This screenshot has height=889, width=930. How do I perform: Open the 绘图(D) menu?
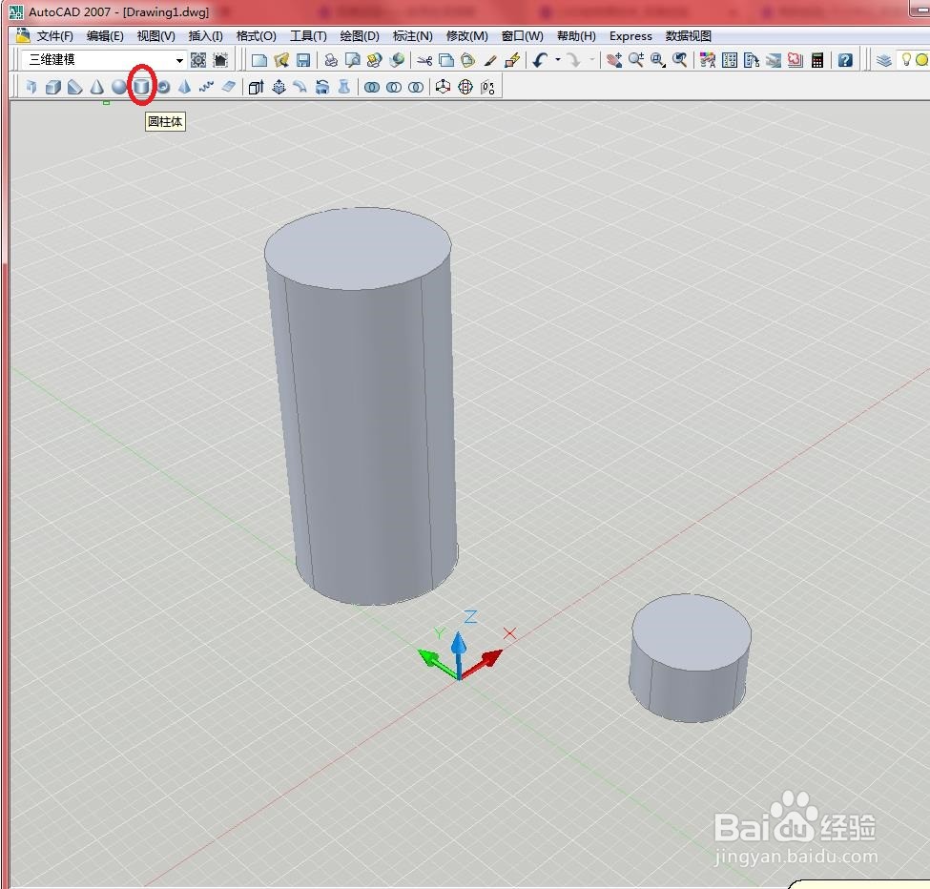click(x=360, y=36)
